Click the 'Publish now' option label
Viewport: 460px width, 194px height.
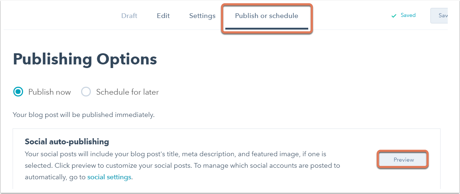[x=49, y=92]
